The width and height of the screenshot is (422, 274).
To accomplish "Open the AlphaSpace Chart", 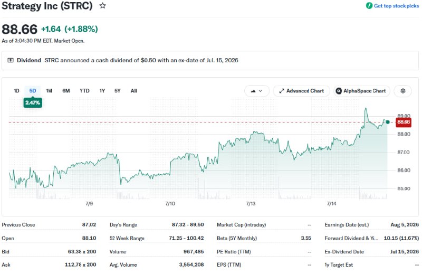I will (361, 91).
